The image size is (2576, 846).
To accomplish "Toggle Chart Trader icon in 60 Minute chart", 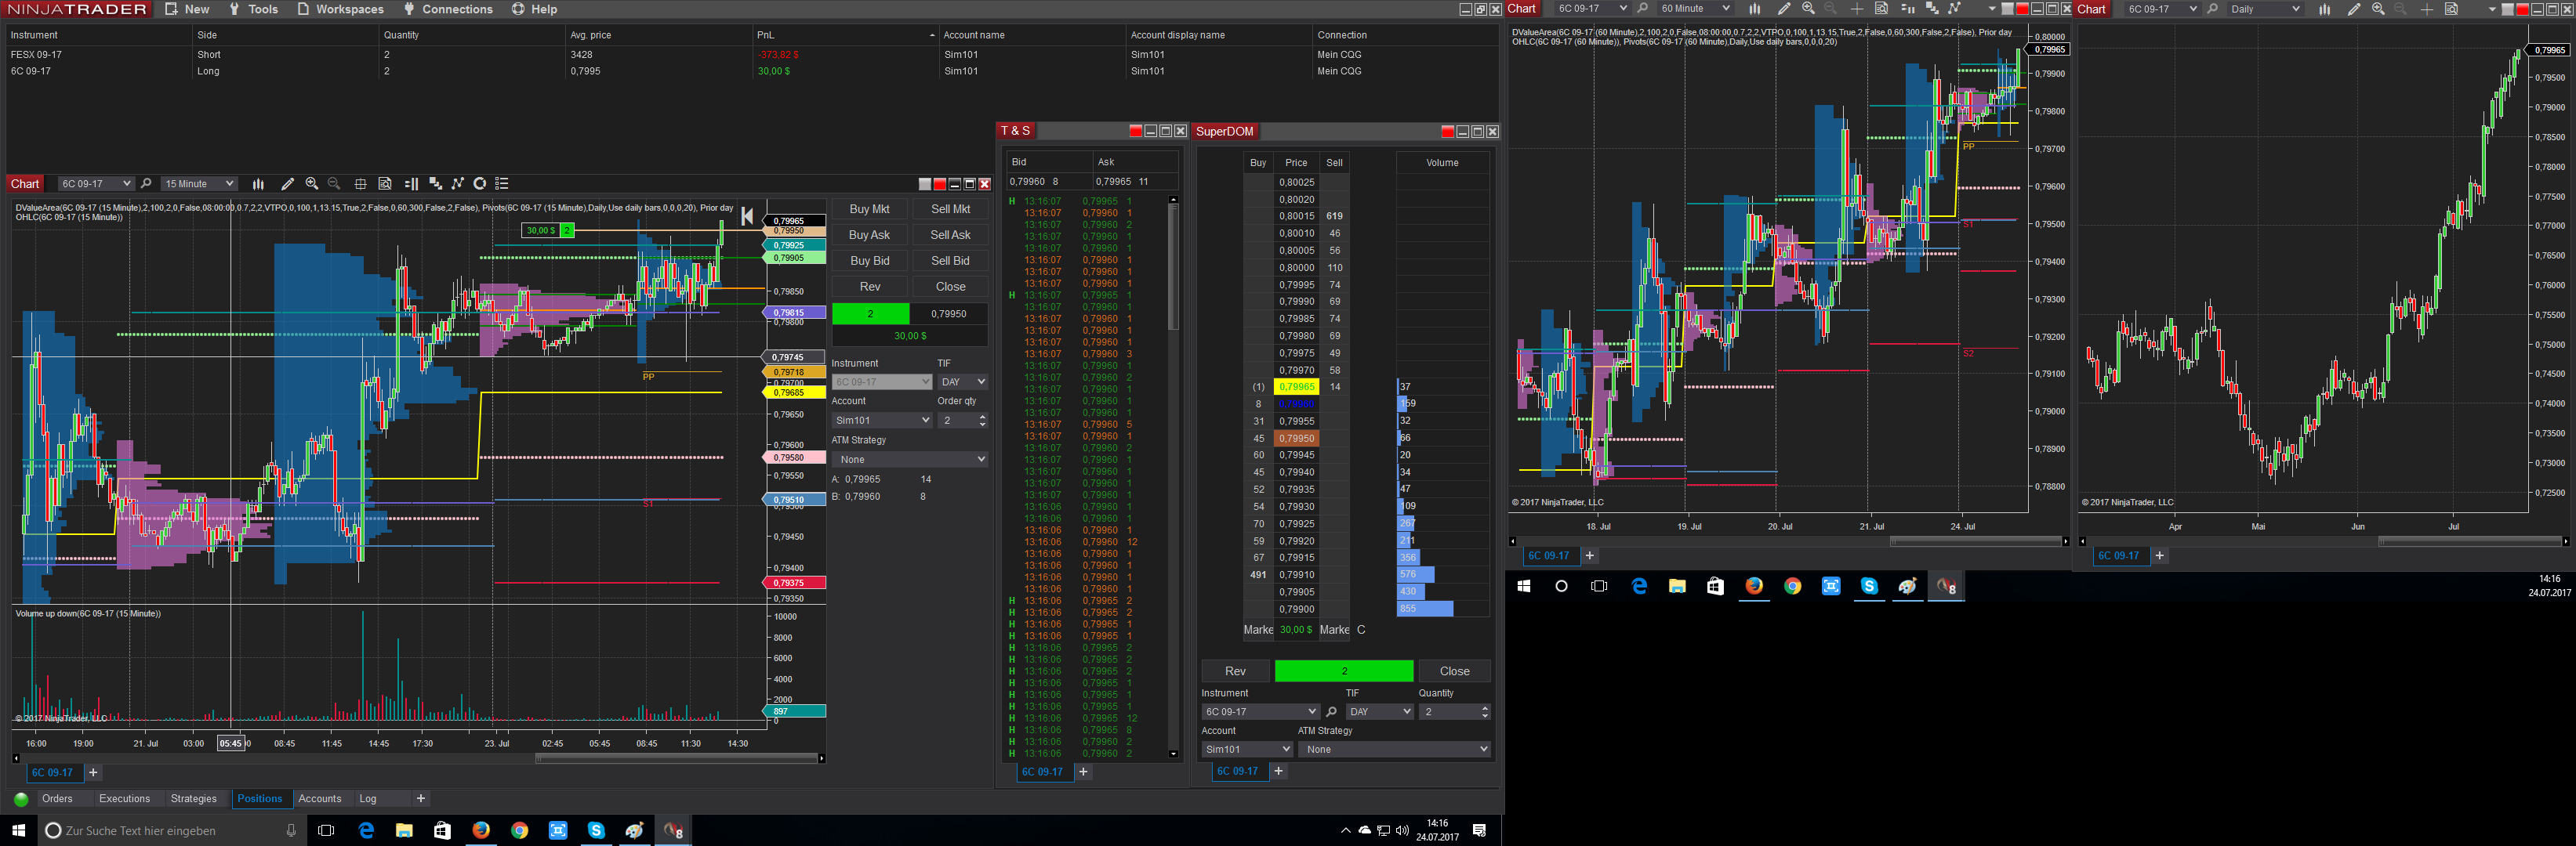I will (x=1907, y=9).
